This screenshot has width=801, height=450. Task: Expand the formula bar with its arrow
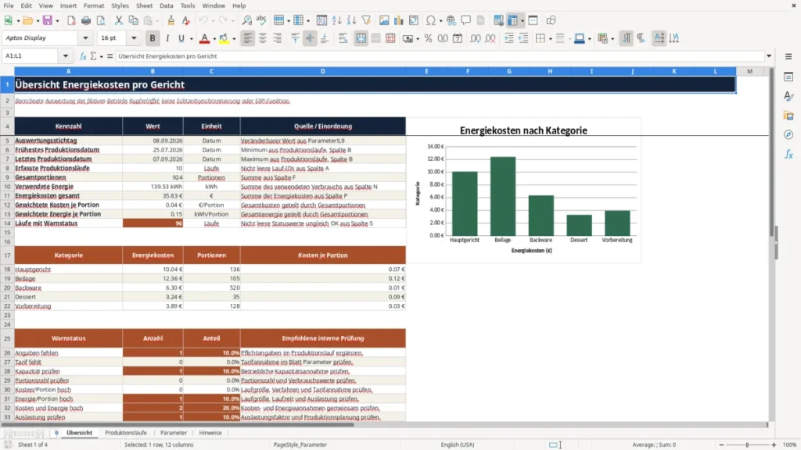pos(769,56)
